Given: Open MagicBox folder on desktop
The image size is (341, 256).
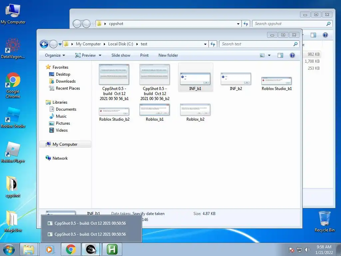Looking at the screenshot, I should tap(13, 221).
